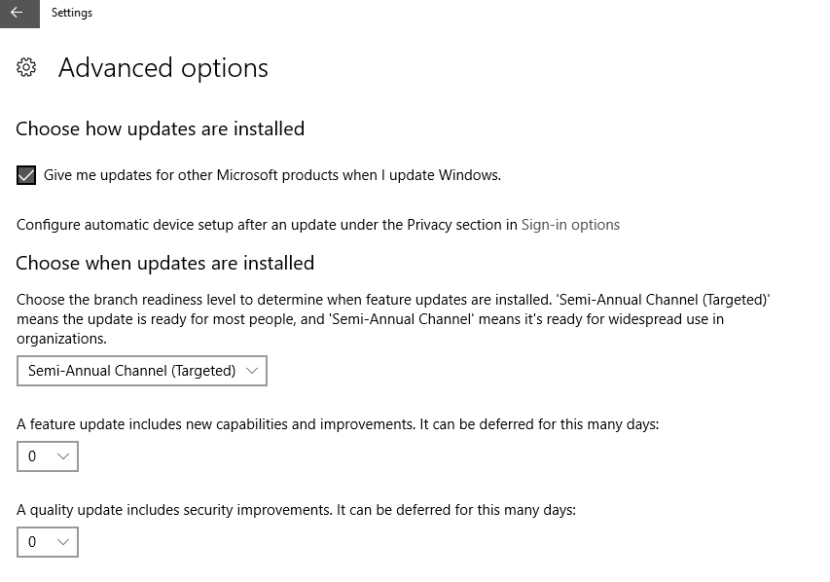Click the Choose how updates are installed heading
This screenshot has height=582, width=830.
[x=159, y=128]
